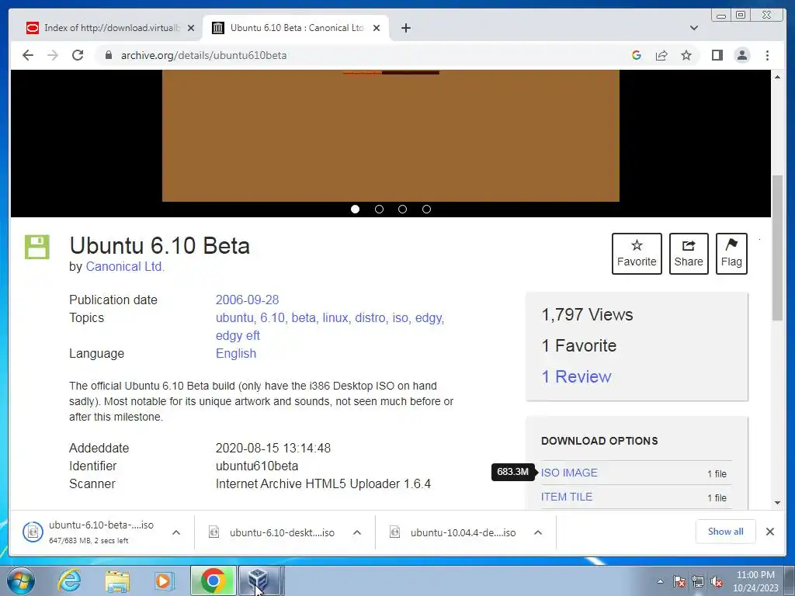Open the 6.10 topic link
795x596 pixels.
tap(273, 317)
